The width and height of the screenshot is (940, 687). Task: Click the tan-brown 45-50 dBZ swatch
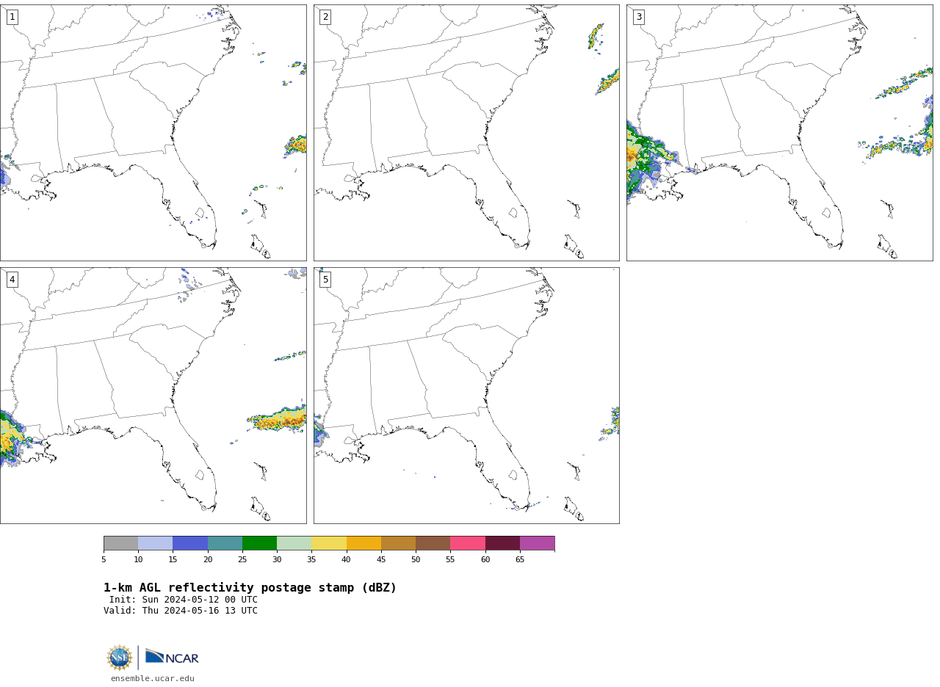398,543
